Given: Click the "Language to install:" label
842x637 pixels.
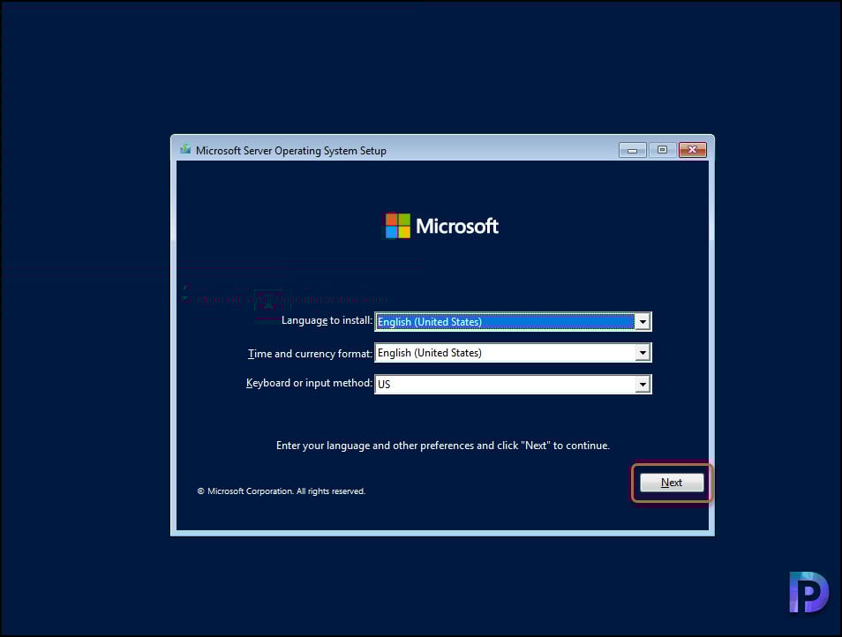Looking at the screenshot, I should tap(327, 320).
